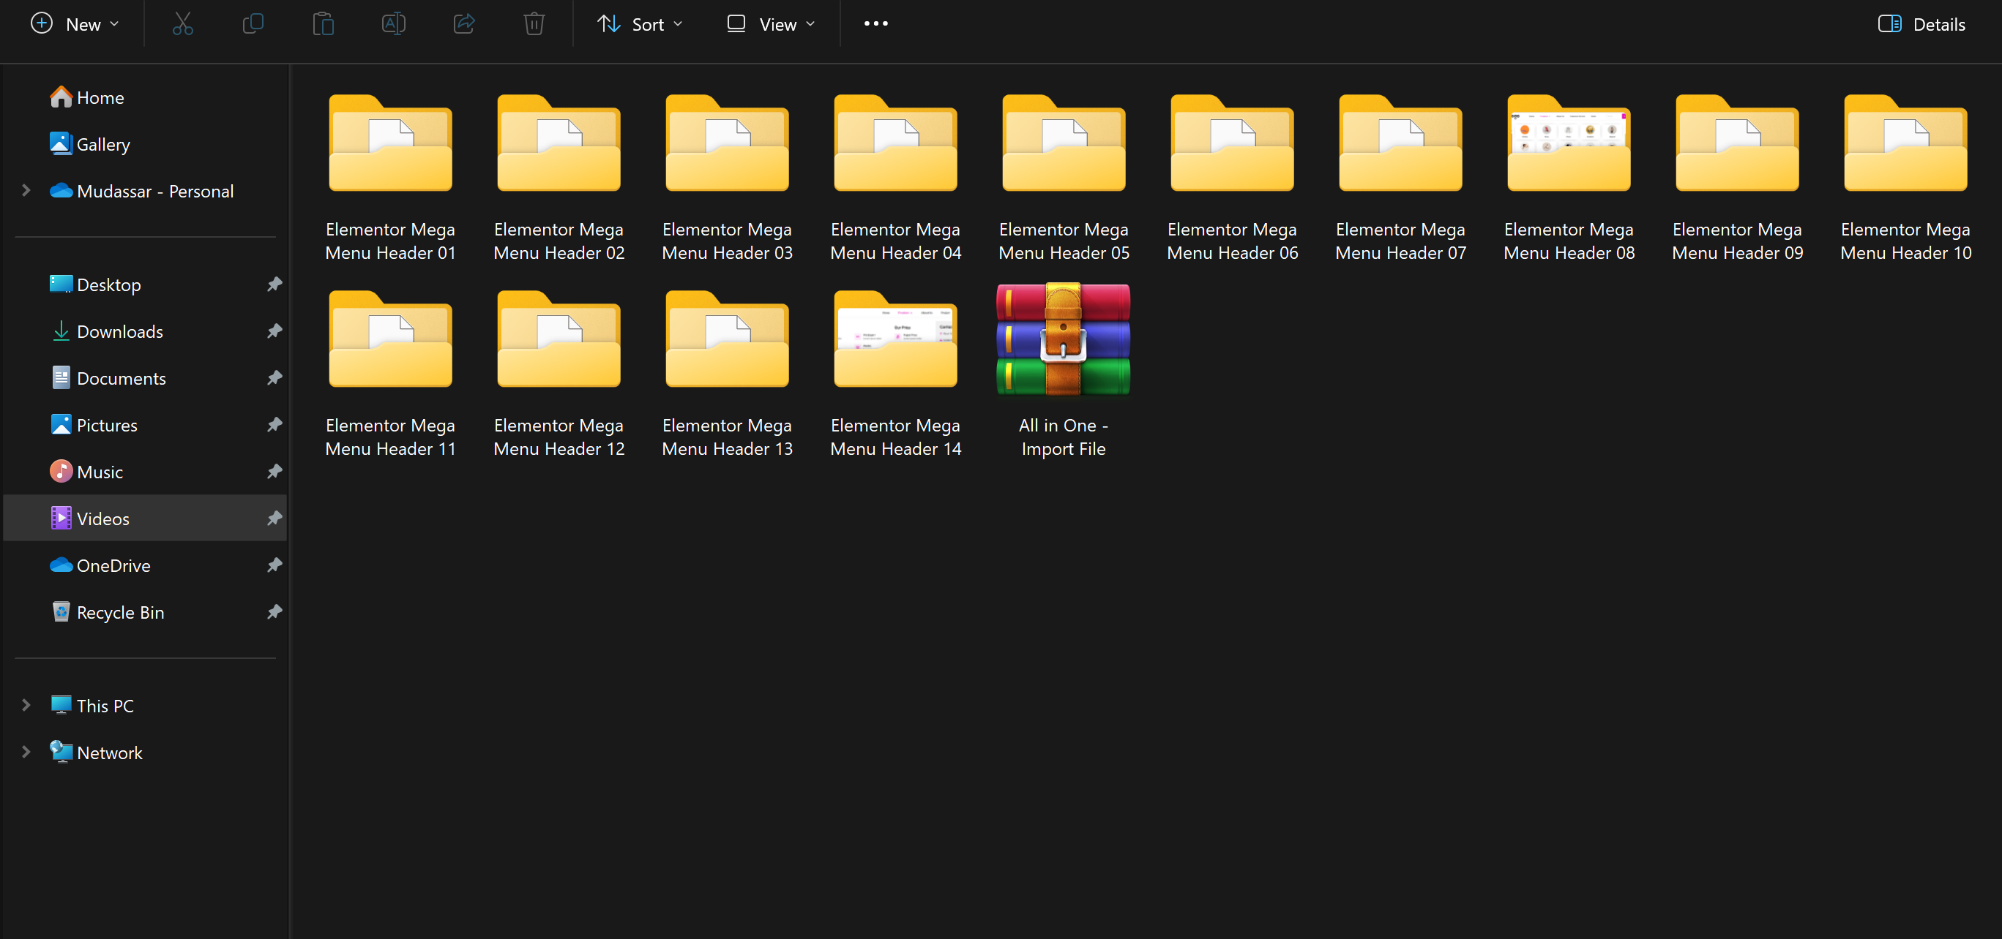The width and height of the screenshot is (2002, 939).
Task: Toggle the Details pane button
Action: tap(1921, 24)
